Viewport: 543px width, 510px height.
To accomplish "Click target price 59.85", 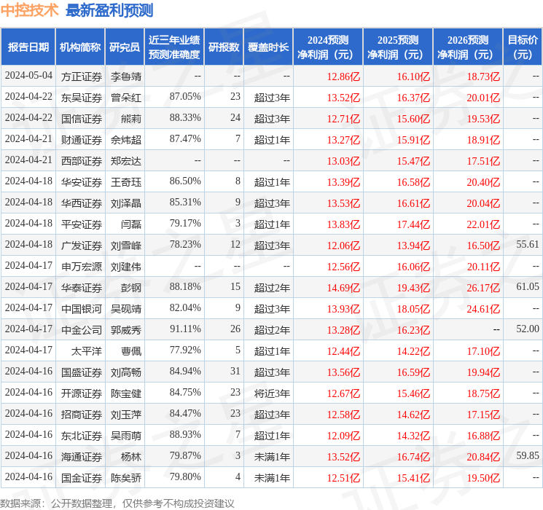I will tap(528, 455).
